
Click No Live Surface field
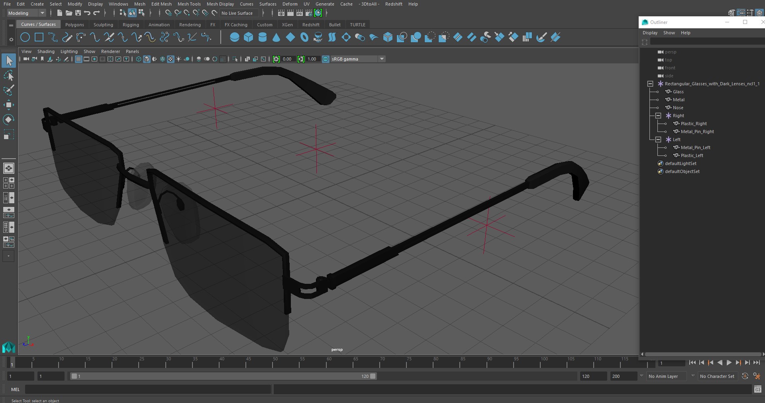click(x=239, y=13)
